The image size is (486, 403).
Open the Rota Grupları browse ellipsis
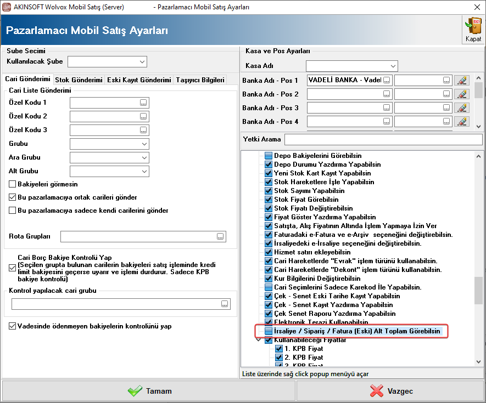[x=220, y=236]
